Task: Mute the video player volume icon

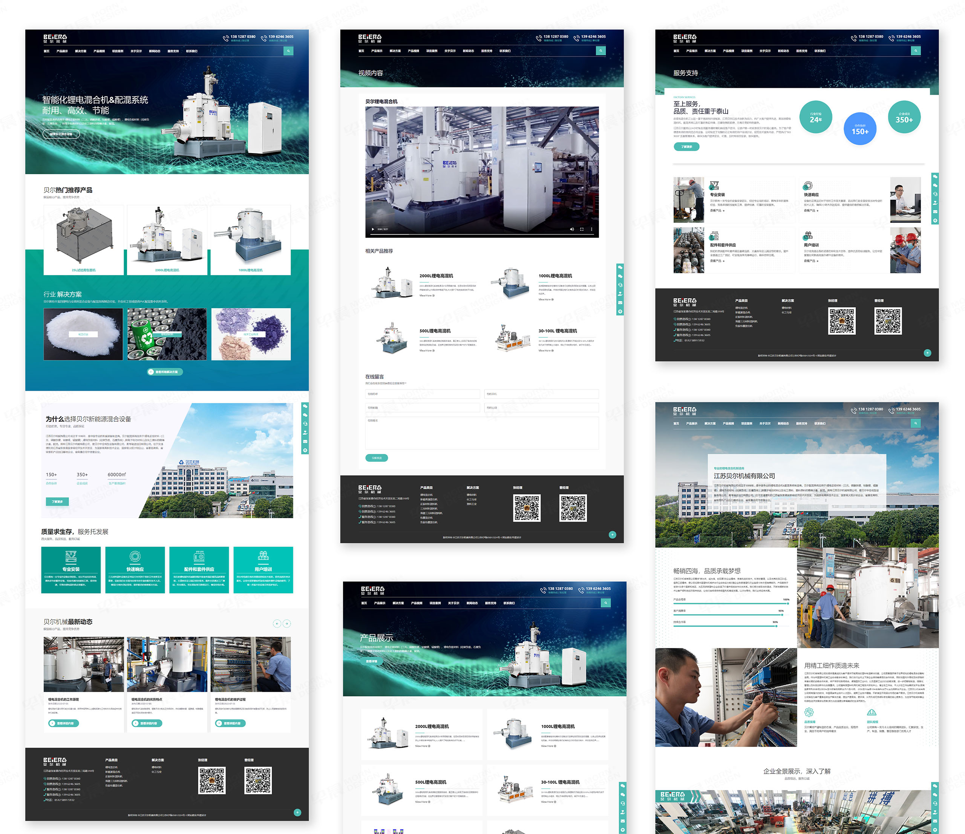Action: (x=572, y=229)
